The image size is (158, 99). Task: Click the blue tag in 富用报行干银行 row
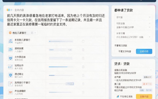click(x=70, y=84)
